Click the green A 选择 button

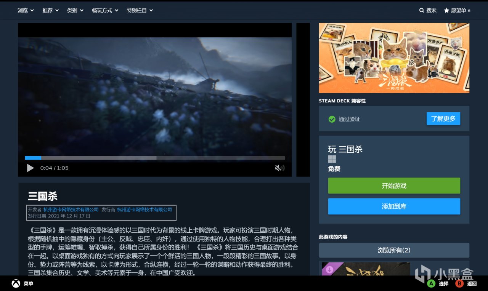431,284
